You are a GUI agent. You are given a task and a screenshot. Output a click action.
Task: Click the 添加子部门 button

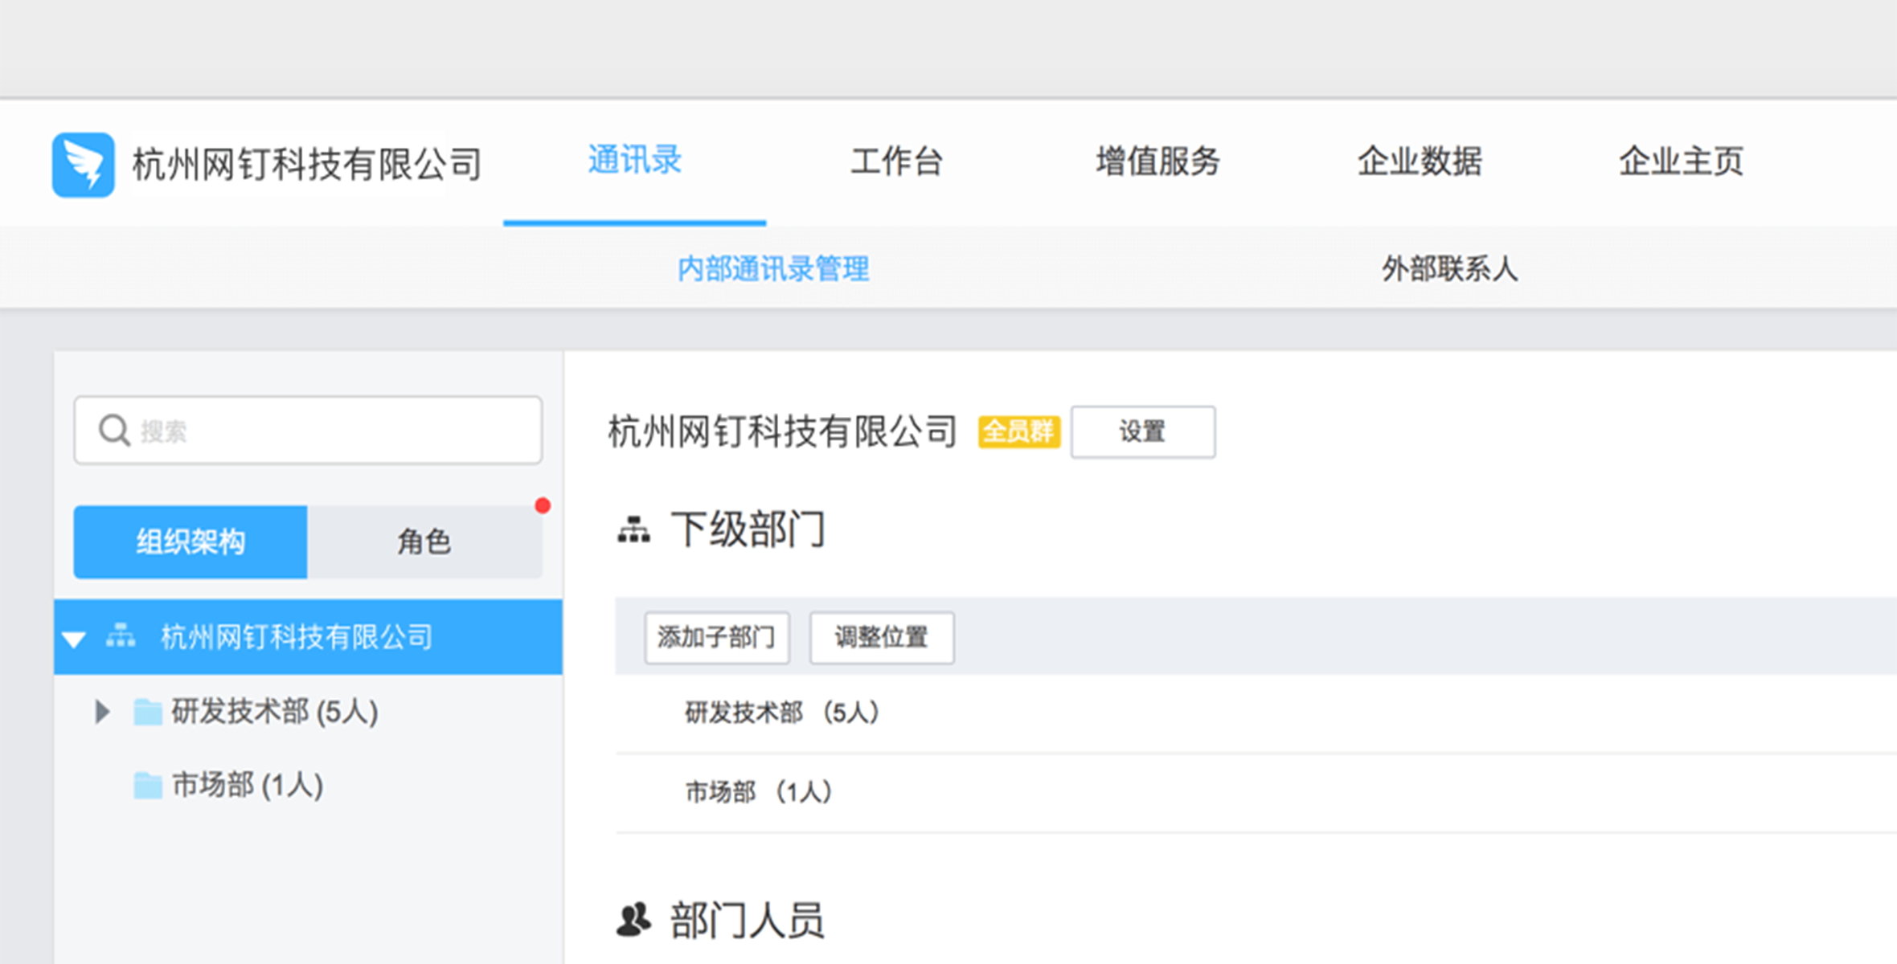pos(717,637)
